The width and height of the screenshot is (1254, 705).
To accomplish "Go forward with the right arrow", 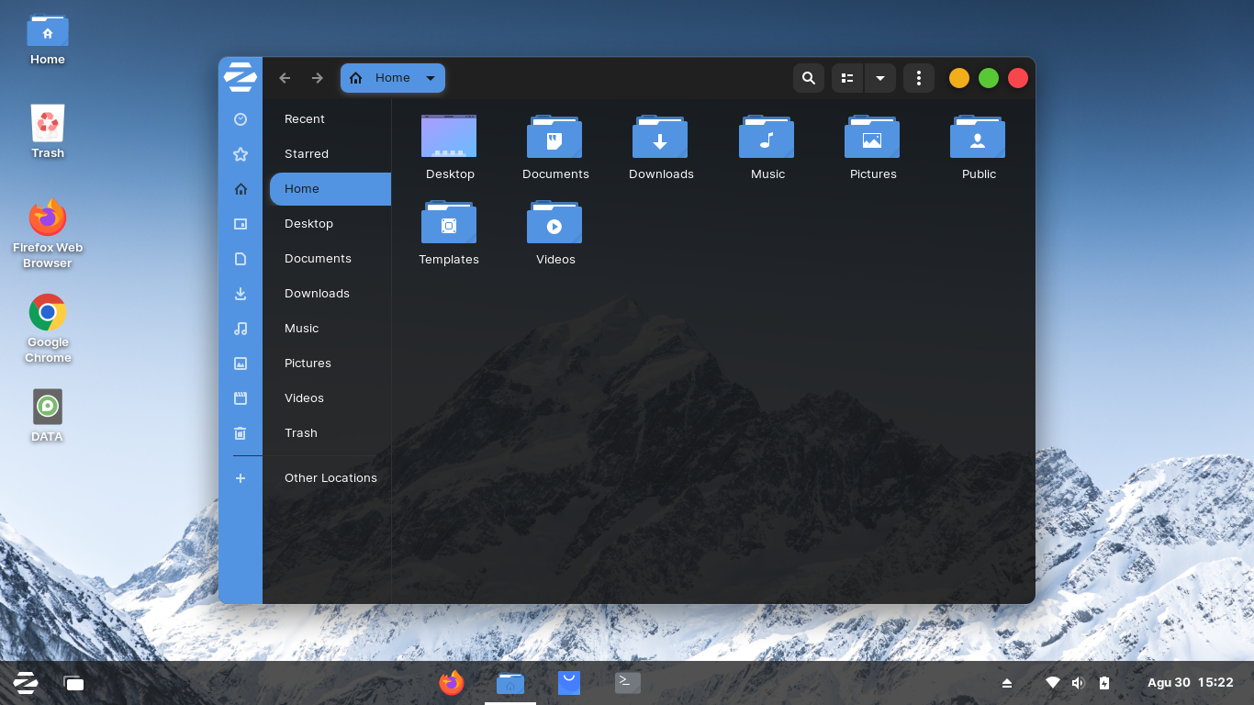I will pos(318,78).
